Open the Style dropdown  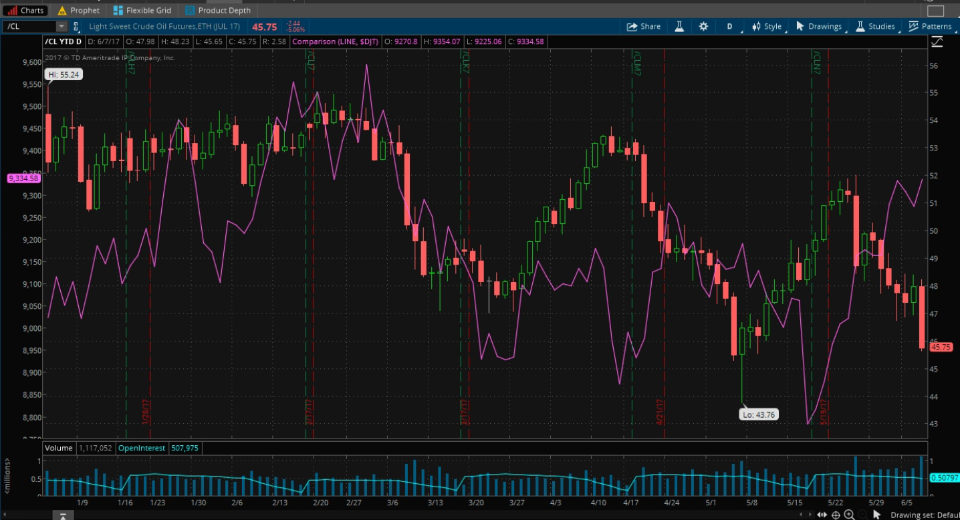pos(767,27)
